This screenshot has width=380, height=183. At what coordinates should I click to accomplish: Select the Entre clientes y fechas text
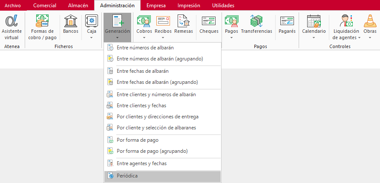[141, 106]
